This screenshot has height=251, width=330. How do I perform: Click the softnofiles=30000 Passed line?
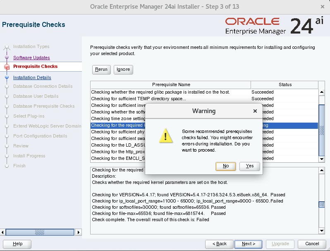click(159, 207)
